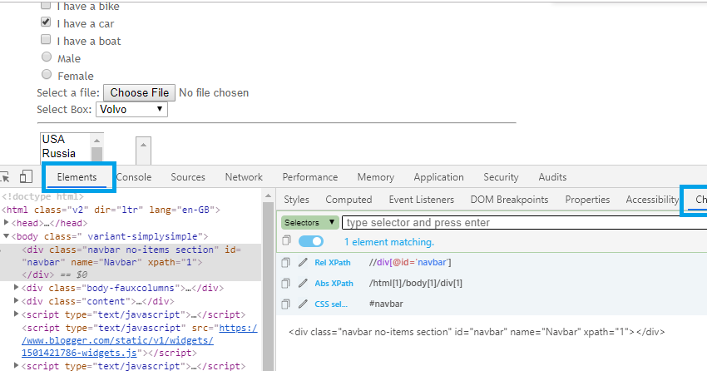Expand last text/javascript script node

tap(17, 365)
